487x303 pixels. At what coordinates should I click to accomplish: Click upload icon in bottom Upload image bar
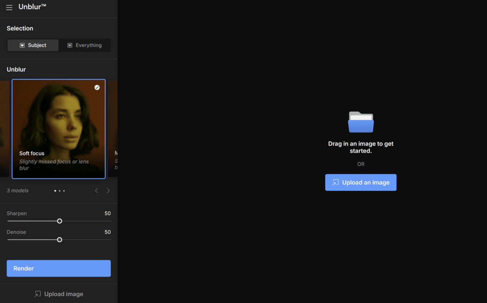(38, 294)
